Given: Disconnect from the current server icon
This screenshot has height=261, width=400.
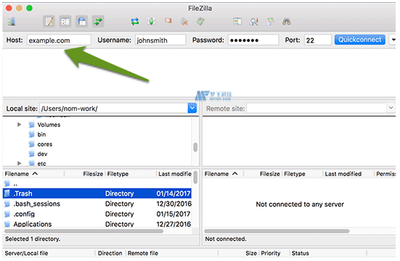Looking at the screenshot, I should tap(184, 22).
